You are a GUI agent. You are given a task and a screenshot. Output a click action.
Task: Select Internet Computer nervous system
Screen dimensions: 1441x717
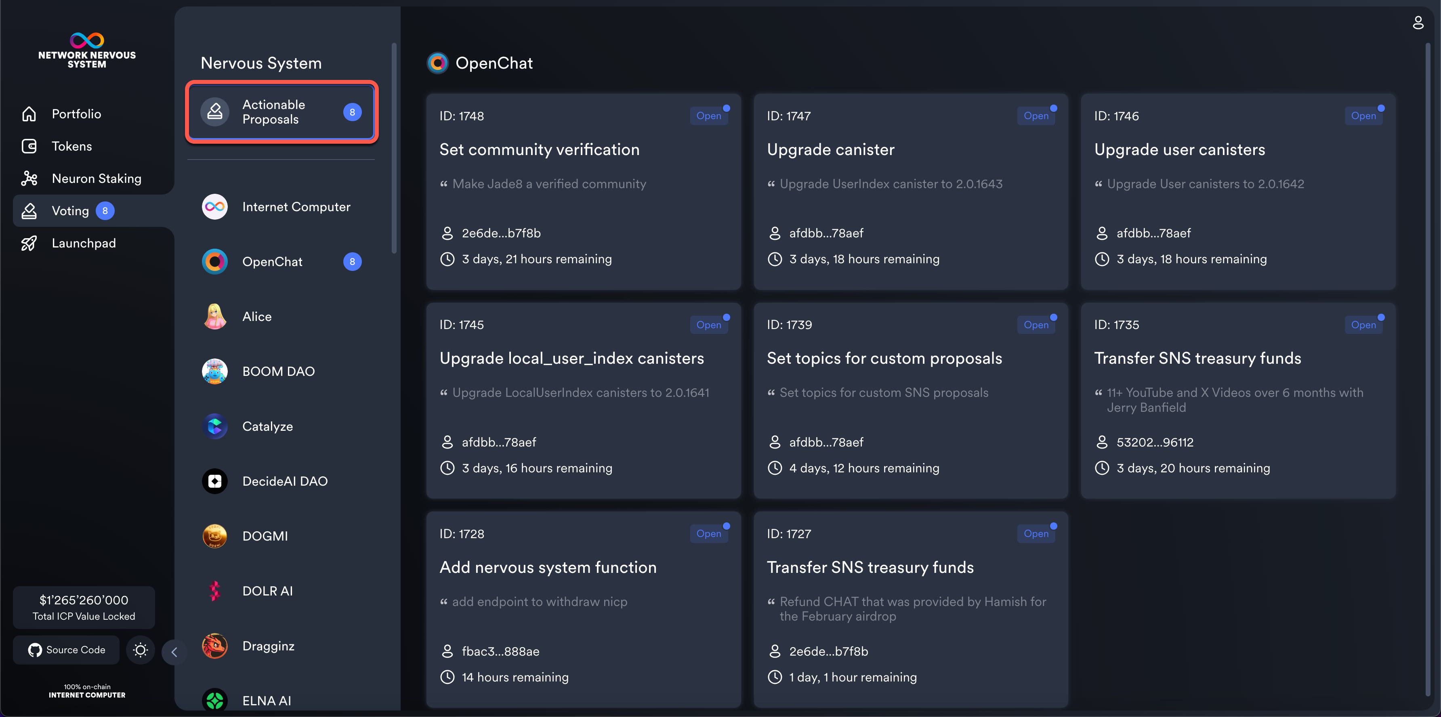[296, 207]
